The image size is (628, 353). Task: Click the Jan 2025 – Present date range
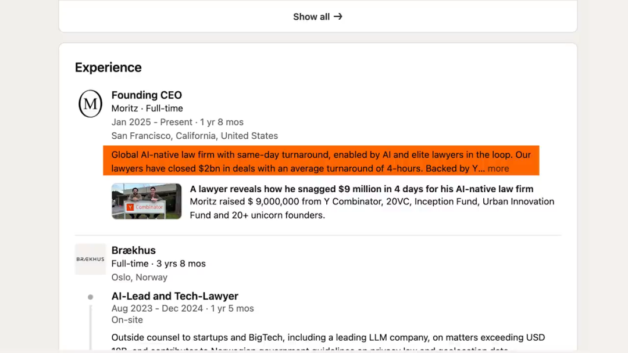tap(177, 122)
